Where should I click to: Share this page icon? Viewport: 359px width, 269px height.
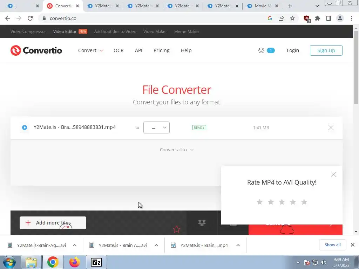[281, 18]
